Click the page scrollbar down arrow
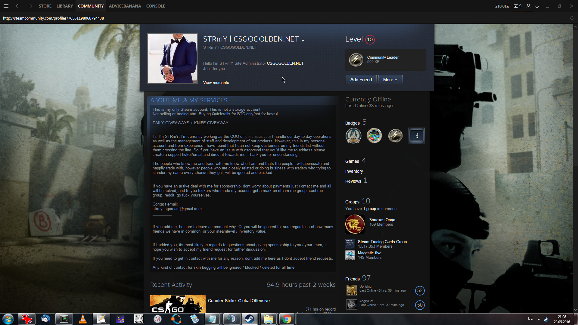Screen dimensions: 578x325 click(575, 309)
